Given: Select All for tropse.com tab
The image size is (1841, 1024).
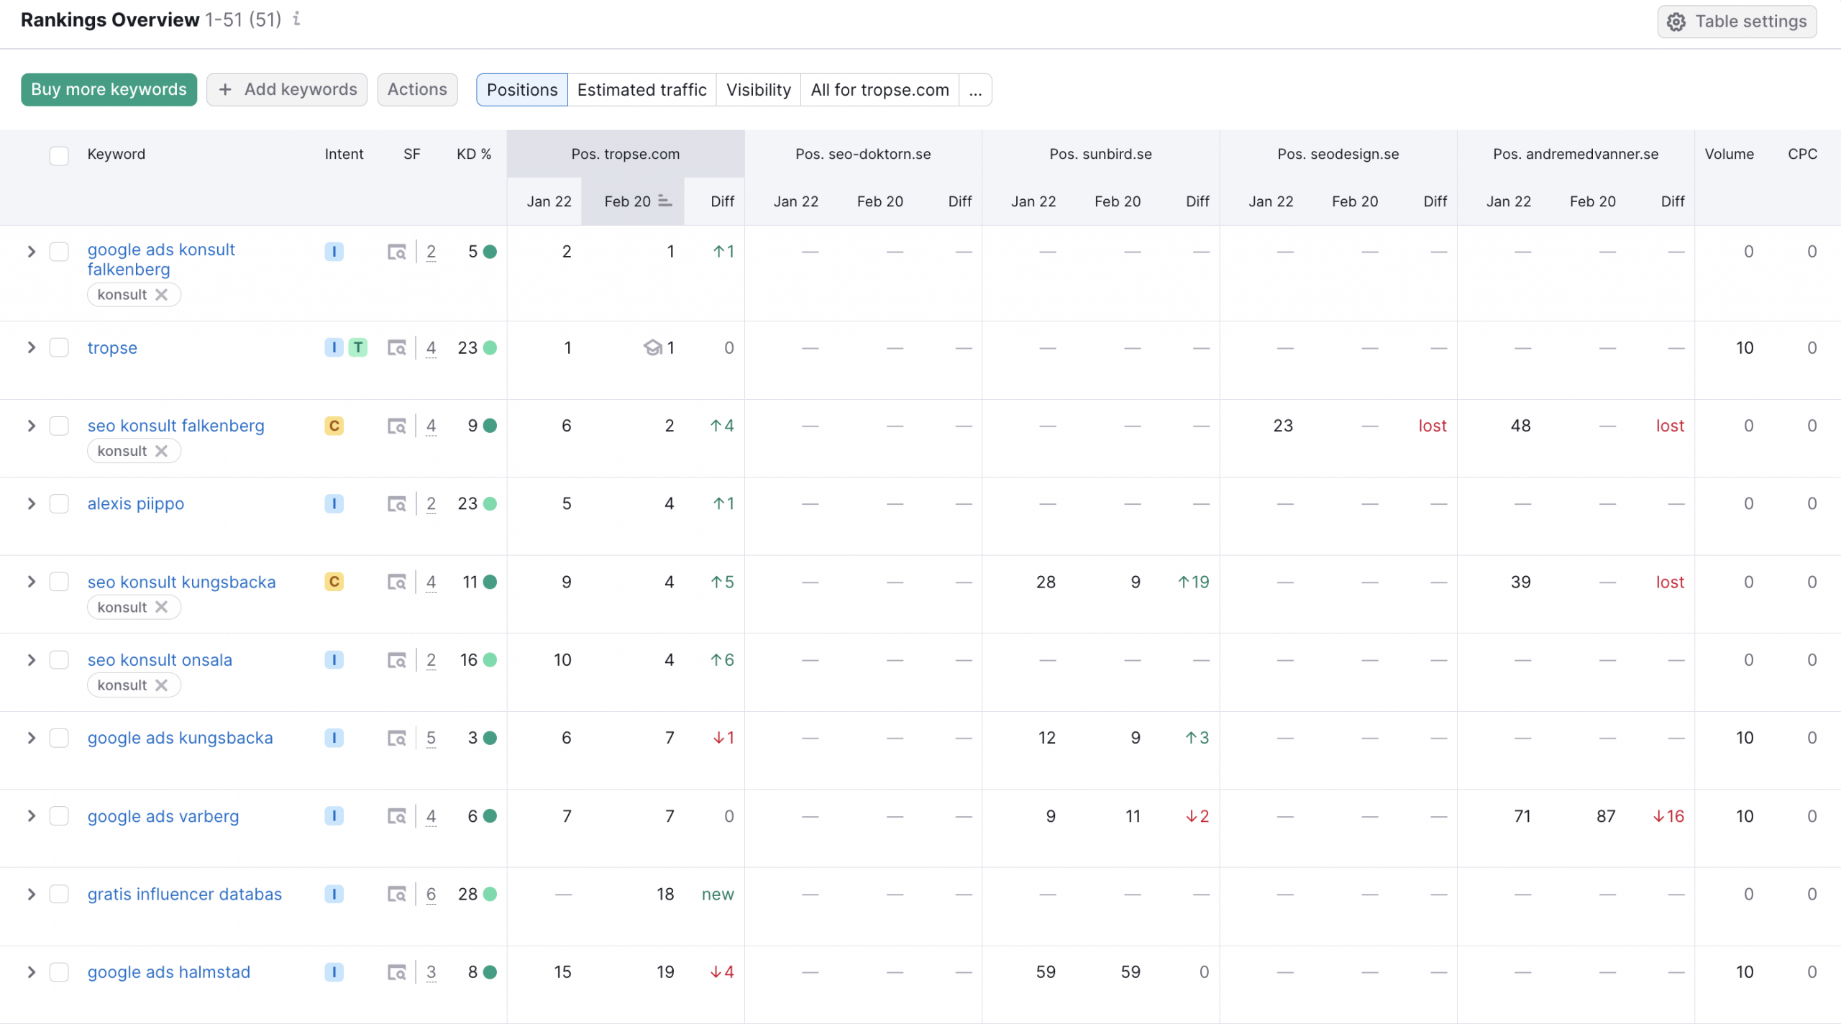Looking at the screenshot, I should tap(880, 90).
